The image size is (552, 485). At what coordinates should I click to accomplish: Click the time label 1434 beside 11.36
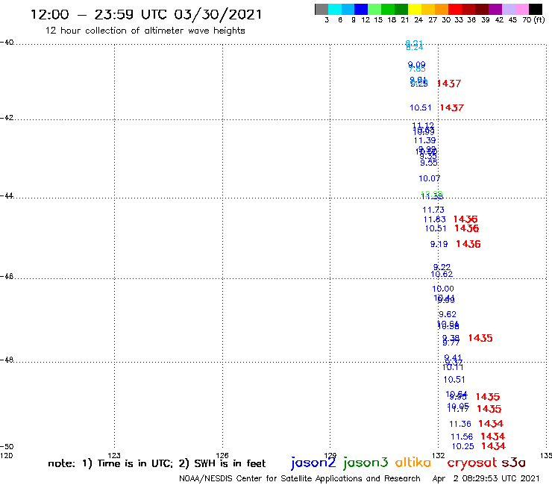pos(491,424)
